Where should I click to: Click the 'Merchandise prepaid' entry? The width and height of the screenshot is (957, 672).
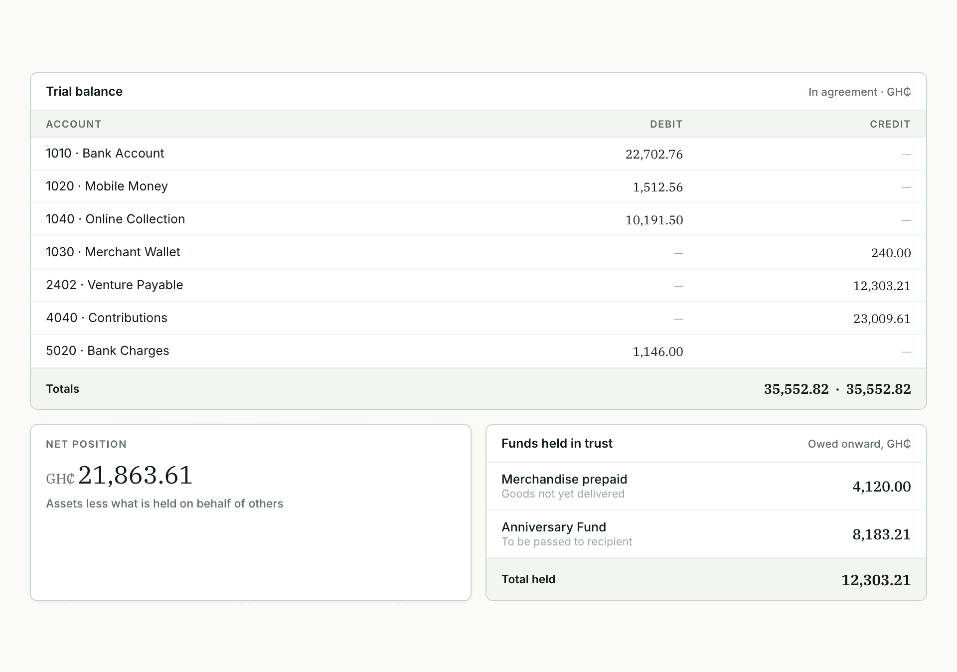564,479
